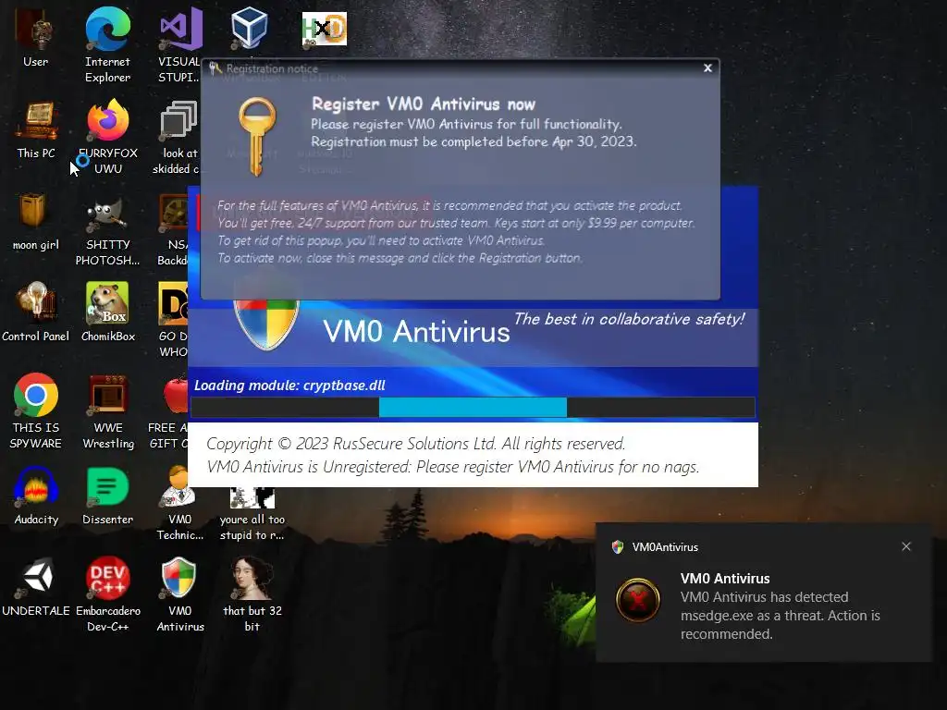Open the User desktop icon
Screen dimensions: 947x710
click(36, 37)
